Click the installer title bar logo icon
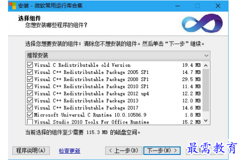The height and width of the screenshot is (162, 241). click(12, 6)
